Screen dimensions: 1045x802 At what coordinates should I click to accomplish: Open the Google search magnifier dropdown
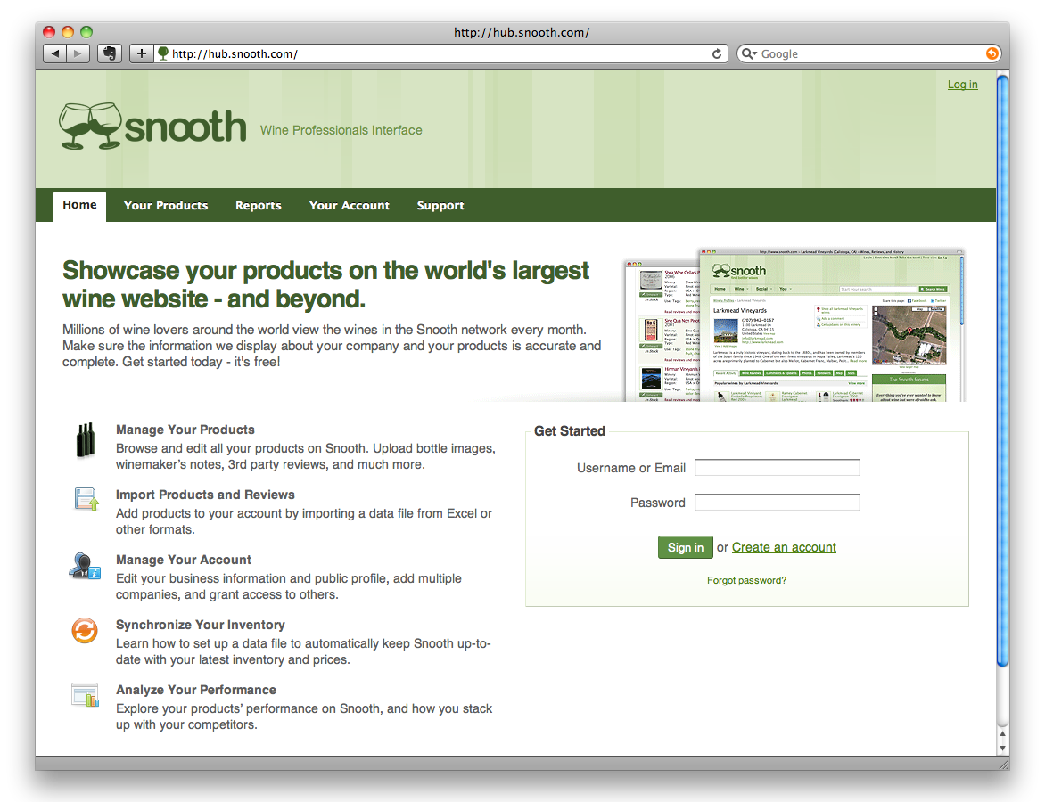coord(749,54)
